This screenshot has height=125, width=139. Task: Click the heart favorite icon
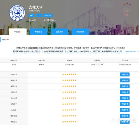[x=126, y=11]
